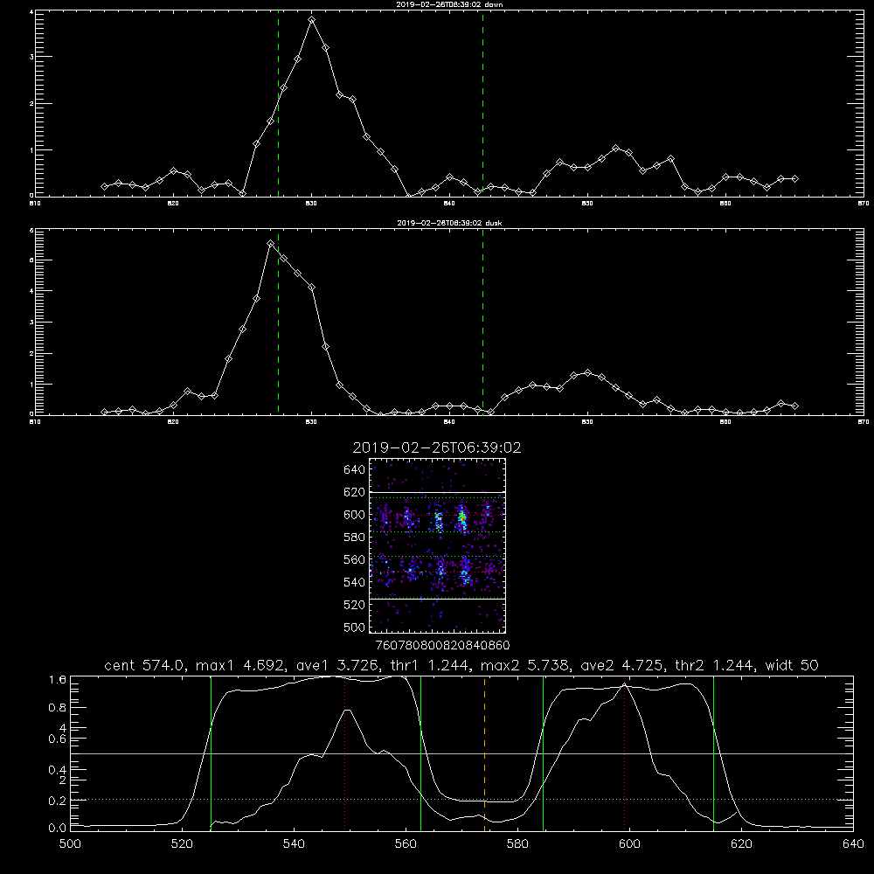Click the 0.8 label on bottom plot y-axis
Viewport: 874px width, 874px height.
(x=58, y=707)
